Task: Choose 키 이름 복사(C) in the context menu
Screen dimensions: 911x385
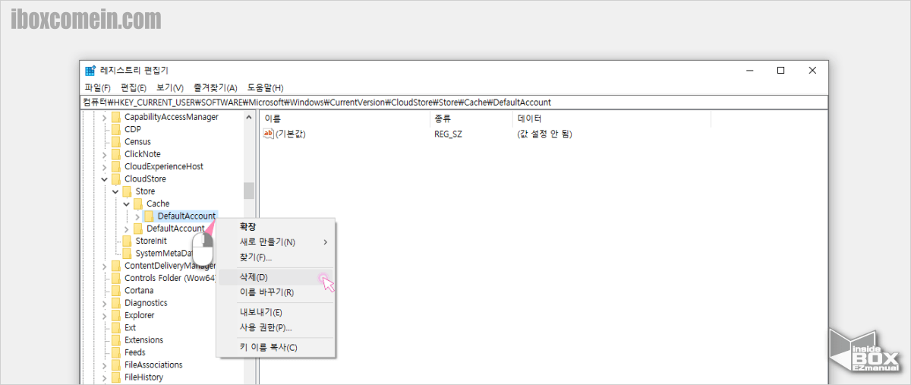Action: tap(276, 347)
